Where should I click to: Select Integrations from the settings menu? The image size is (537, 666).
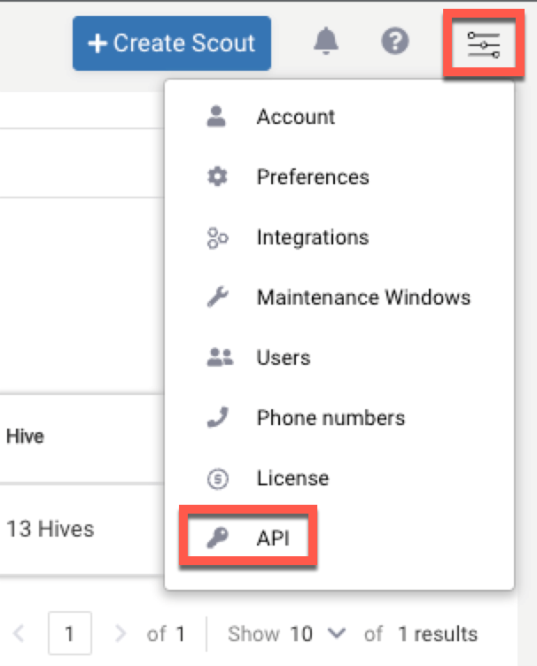(x=312, y=237)
